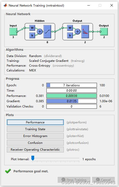Open the Training State plot
Image resolution: width=119 pixels, height=187 pixels.
pos(35,129)
